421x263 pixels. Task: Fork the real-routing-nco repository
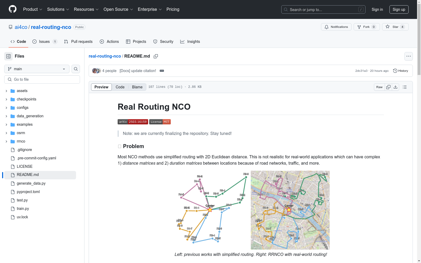366,27
